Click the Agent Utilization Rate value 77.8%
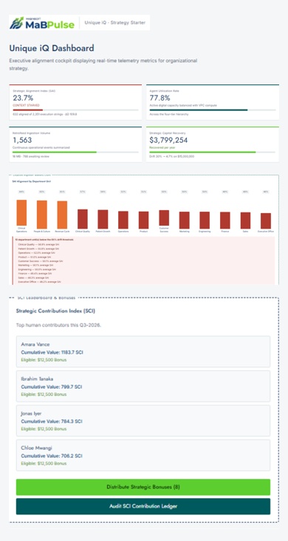Viewport: 288px width, 541px height. point(160,98)
